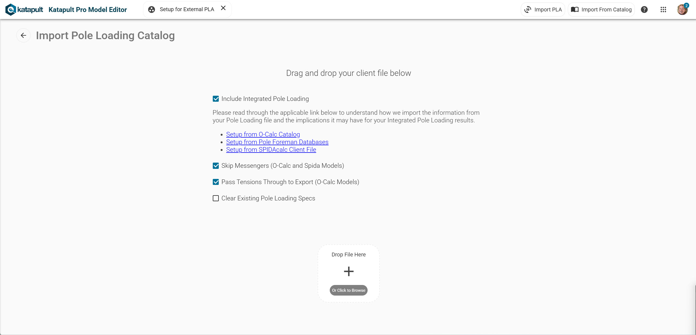This screenshot has height=335, width=696.
Task: Disable Pass Tensions Through to Export
Action: [x=216, y=182]
